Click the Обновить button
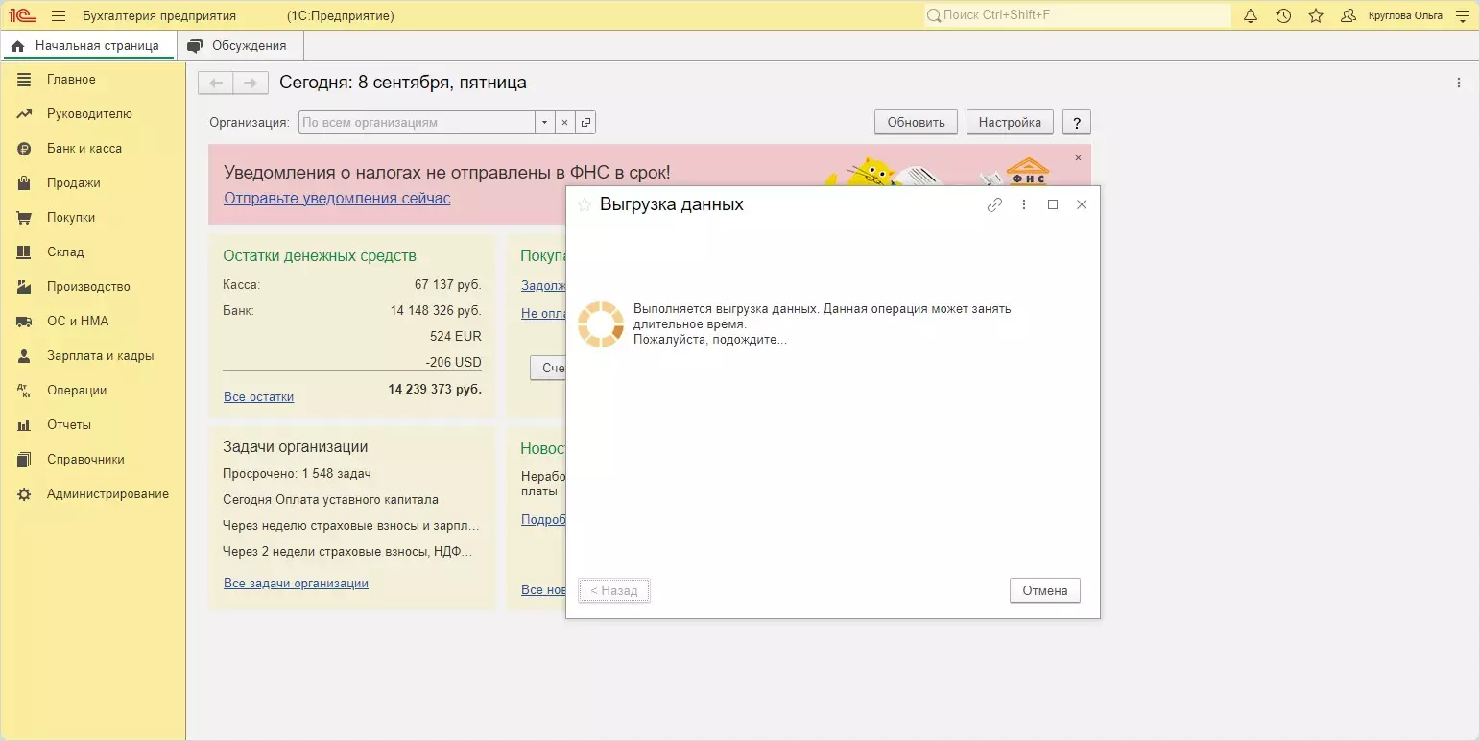This screenshot has height=741, width=1480. tap(917, 123)
